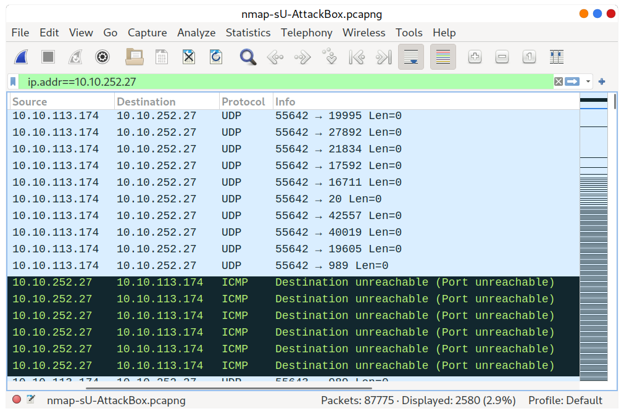Click the intelligent scrollbar packet minimap

point(593,238)
